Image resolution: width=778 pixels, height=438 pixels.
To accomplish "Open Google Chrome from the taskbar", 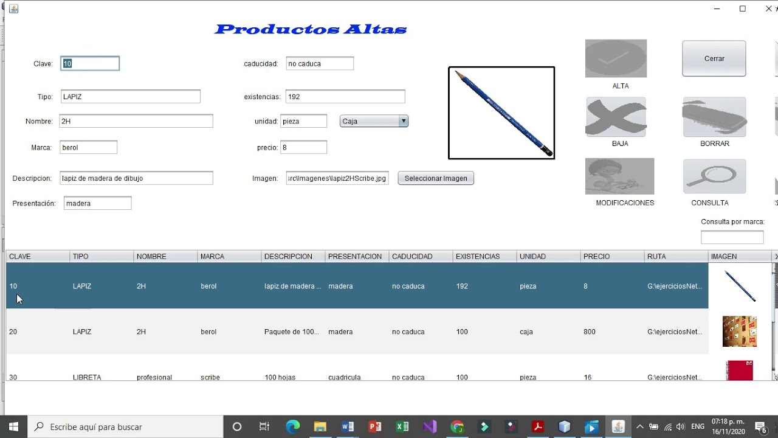I will pos(457,427).
